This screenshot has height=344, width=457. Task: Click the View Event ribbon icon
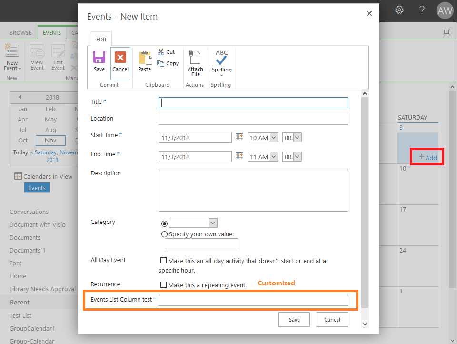click(37, 51)
